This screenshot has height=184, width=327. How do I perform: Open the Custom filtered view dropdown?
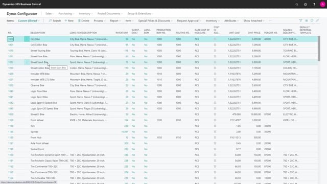point(29,20)
